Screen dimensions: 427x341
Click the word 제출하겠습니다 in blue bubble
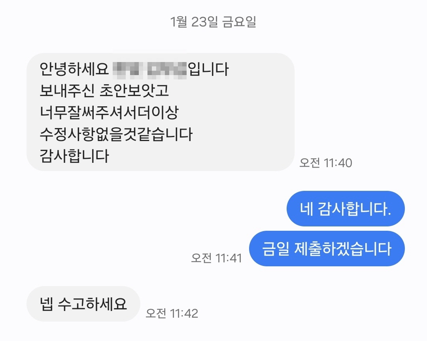(343, 249)
